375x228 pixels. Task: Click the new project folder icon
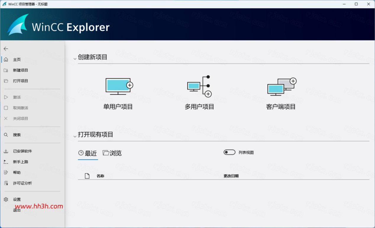tap(6, 70)
